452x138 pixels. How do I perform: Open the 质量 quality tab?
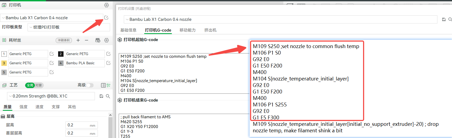coord(8,107)
